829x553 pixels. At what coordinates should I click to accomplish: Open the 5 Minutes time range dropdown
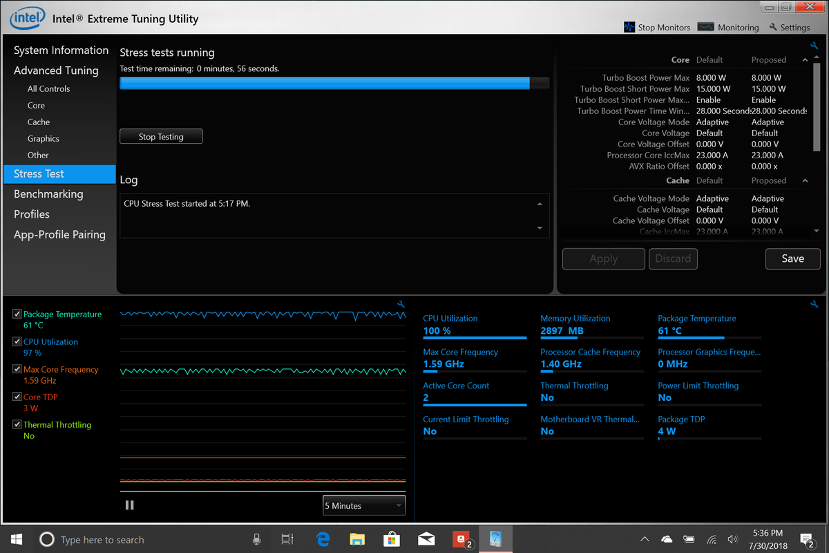(364, 505)
